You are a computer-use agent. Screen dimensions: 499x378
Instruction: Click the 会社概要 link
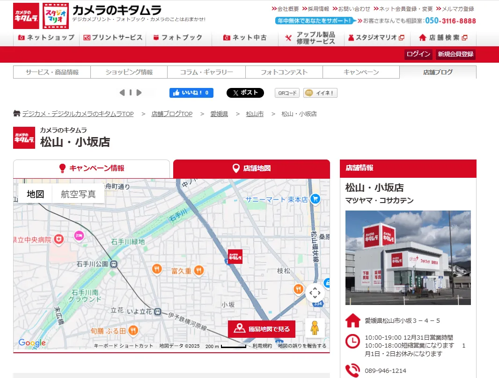(x=285, y=9)
